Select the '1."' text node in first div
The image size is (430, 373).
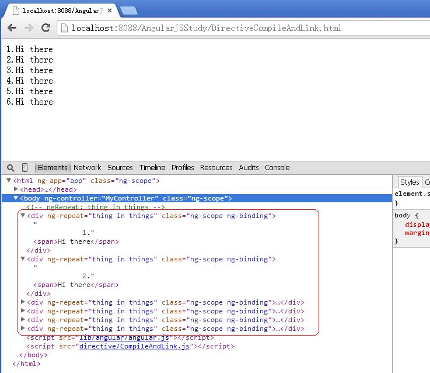click(88, 233)
